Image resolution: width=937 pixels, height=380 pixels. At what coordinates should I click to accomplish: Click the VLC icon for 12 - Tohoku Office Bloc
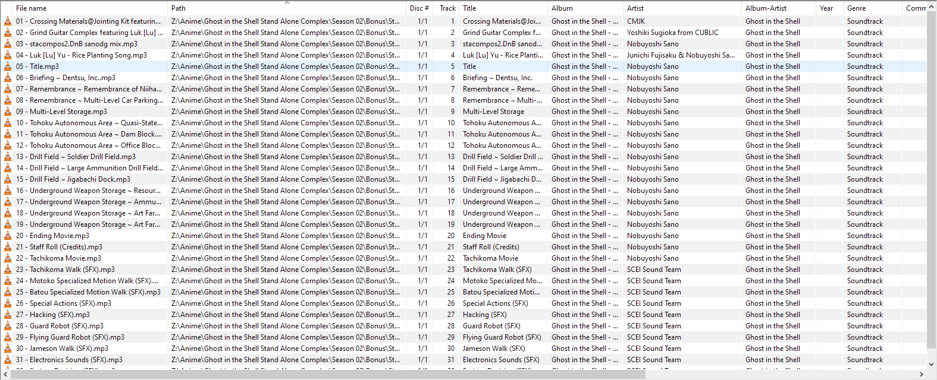pyautogui.click(x=8, y=145)
